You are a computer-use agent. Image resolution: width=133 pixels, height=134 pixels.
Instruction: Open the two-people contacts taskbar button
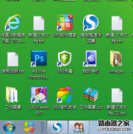(79, 127)
